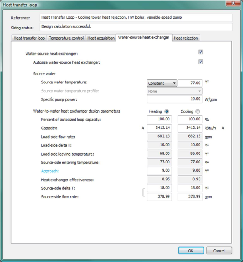
Task: Click the blue Approach label link
Action: click(50, 171)
